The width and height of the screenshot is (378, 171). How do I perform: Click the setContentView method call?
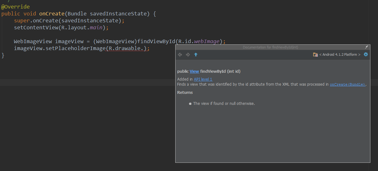click(x=36, y=28)
